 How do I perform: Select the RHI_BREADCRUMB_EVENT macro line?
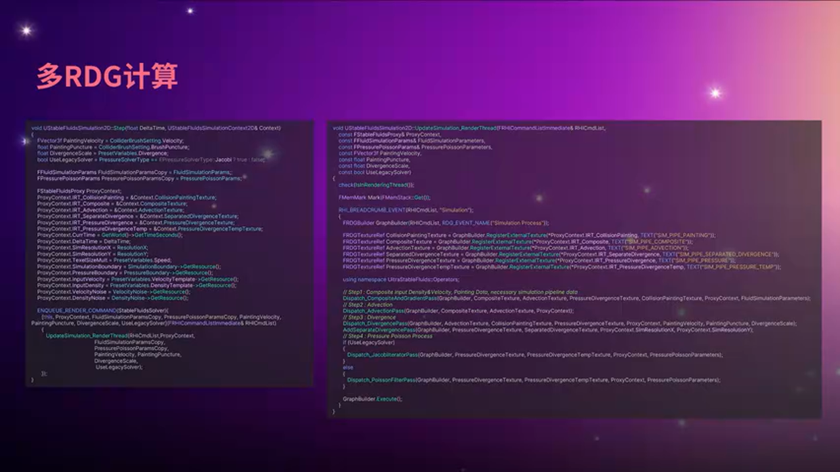tap(372, 210)
